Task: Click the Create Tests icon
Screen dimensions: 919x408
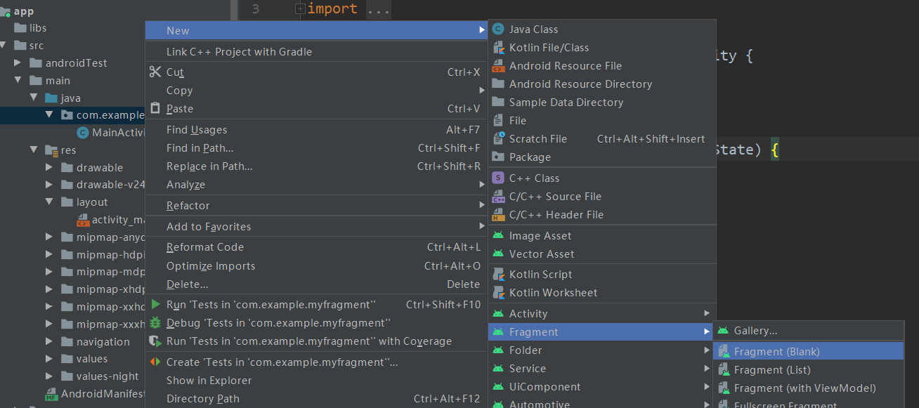Action: [x=155, y=362]
